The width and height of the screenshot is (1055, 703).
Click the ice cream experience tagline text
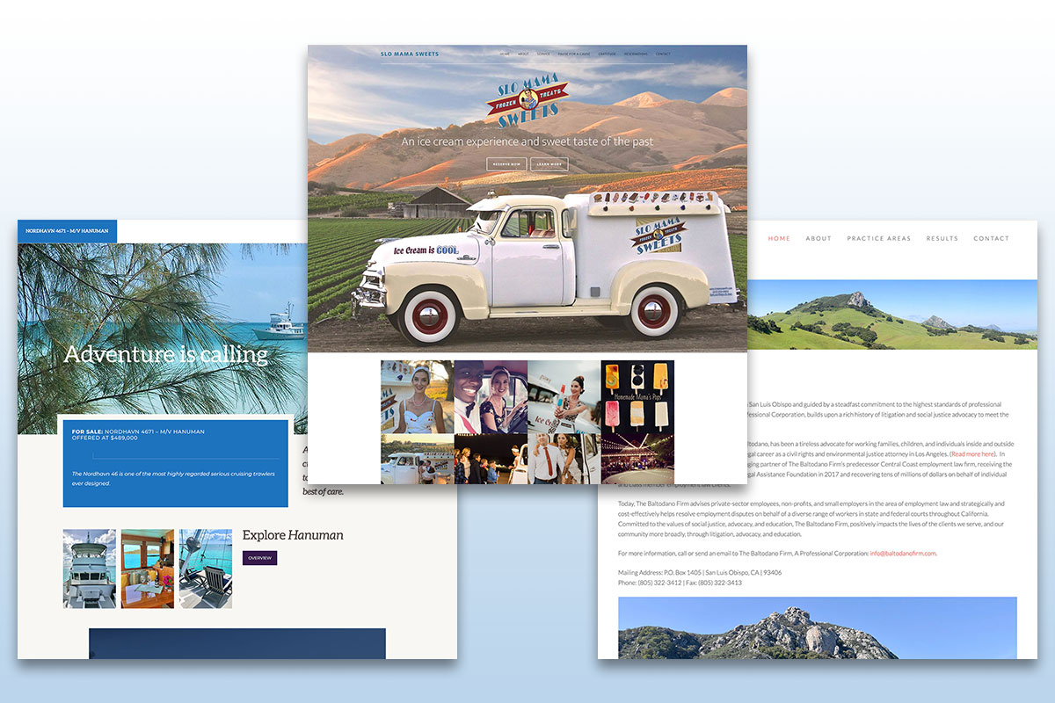pyautogui.click(x=527, y=141)
